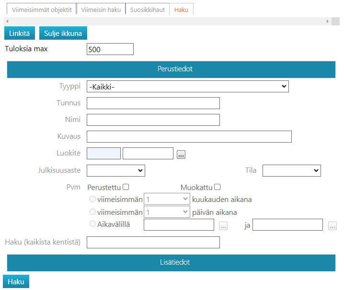Select the viimeisimmän päivän aikana radio button
Screen dimensions: 344x290
[x=93, y=212]
